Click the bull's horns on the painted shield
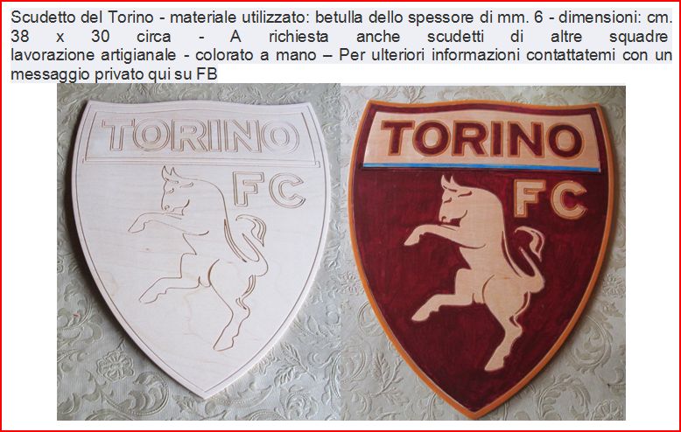This screenshot has width=681, height=432. (x=449, y=183)
